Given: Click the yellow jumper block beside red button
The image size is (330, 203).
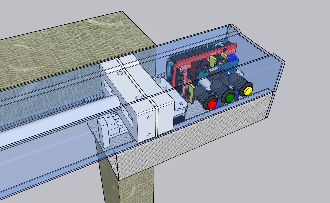Looking at the screenshot, I should coord(191,93).
